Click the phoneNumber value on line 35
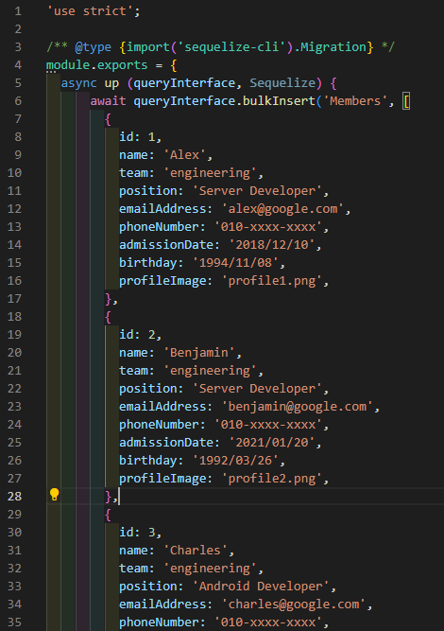 [268, 622]
